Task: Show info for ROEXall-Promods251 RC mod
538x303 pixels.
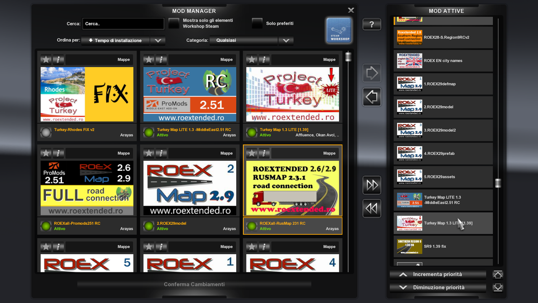Action: coord(58,153)
